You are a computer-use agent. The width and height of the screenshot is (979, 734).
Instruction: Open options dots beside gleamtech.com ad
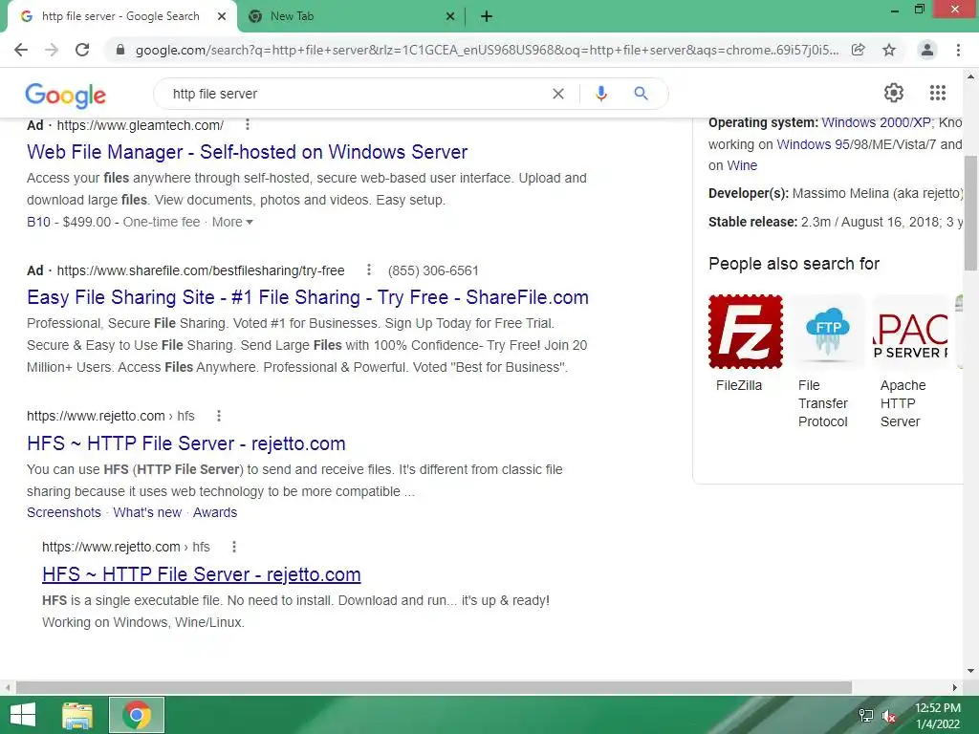(248, 125)
